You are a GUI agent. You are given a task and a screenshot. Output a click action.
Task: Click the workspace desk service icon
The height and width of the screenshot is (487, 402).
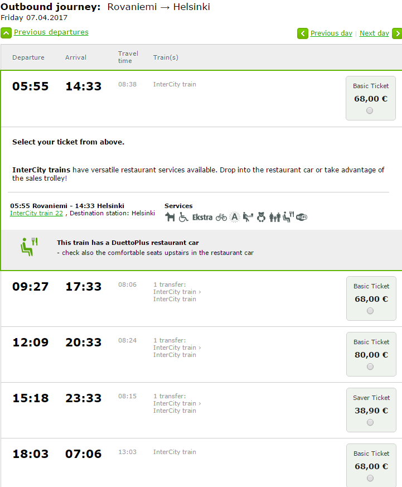click(x=248, y=217)
